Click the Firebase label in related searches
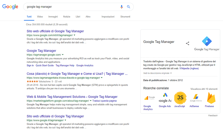This screenshot has width=223, height=133. pos(209,106)
